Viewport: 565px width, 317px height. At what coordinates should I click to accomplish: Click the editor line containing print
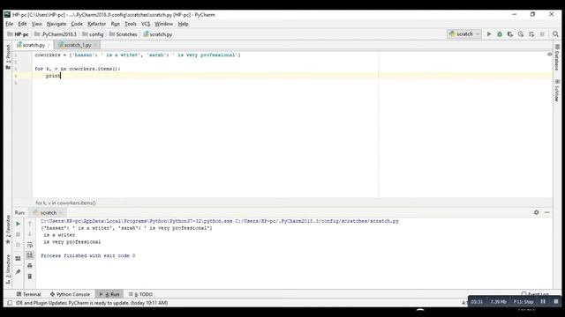(292, 76)
